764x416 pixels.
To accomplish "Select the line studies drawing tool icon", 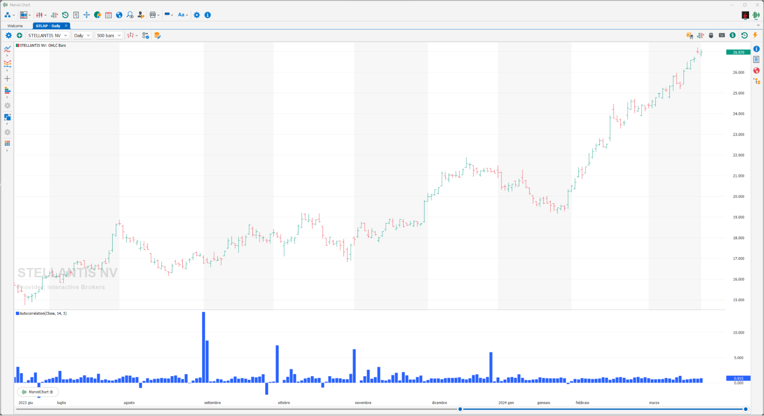I will click(x=7, y=49).
